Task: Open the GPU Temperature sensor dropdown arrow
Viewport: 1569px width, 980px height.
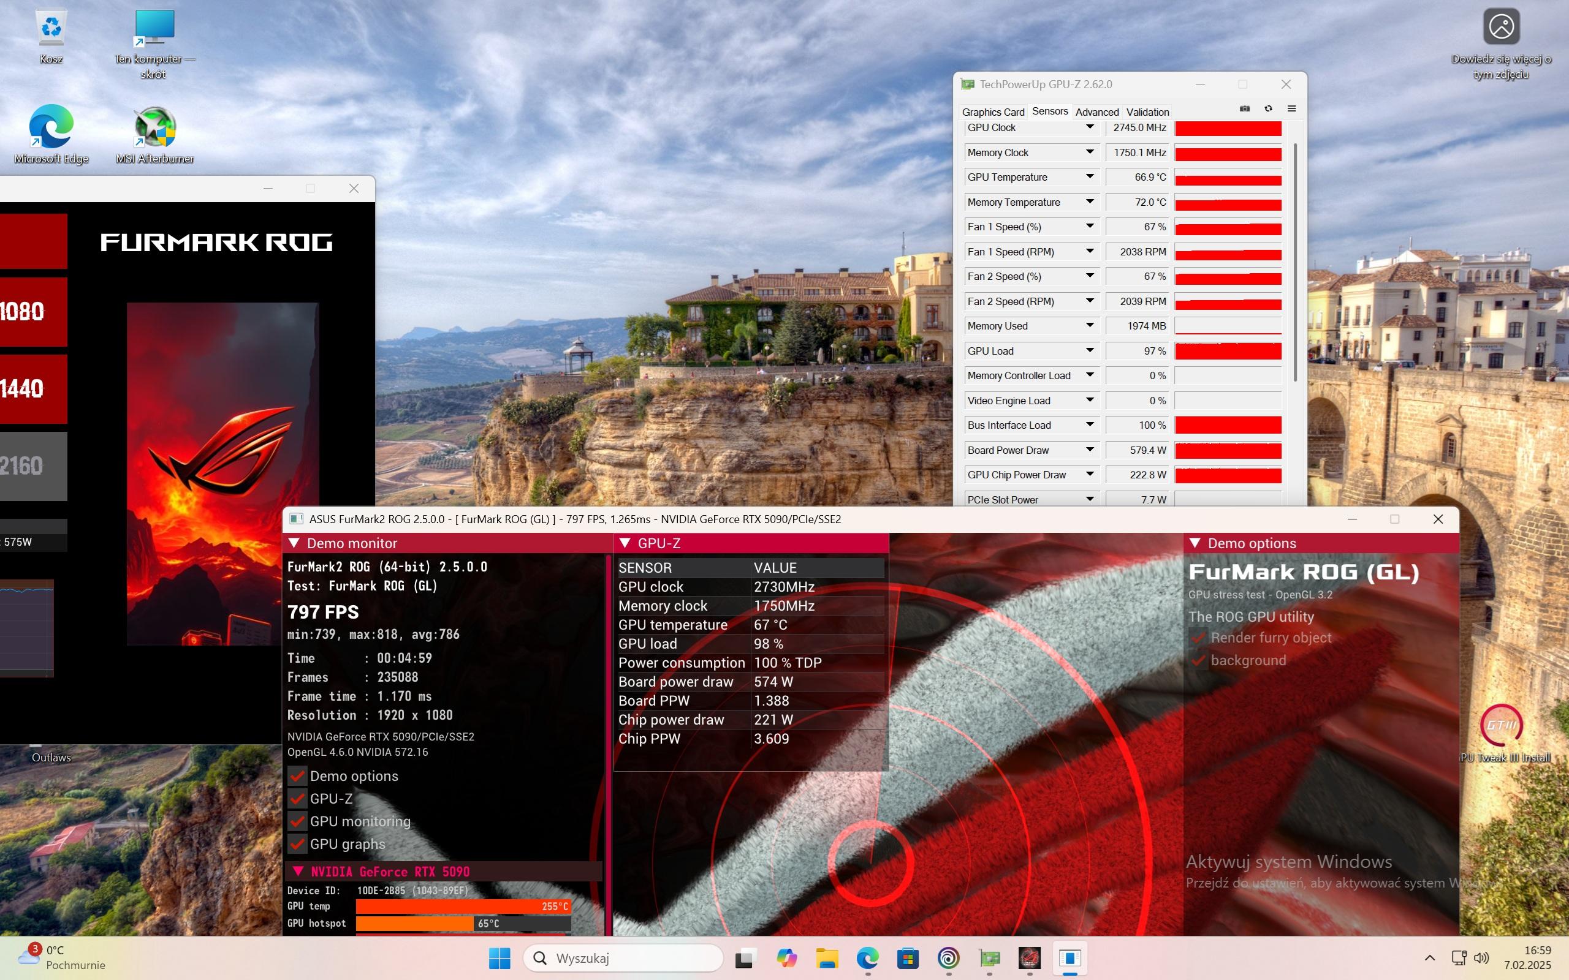Action: coord(1090,177)
